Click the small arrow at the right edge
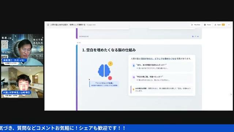 tap(231, 95)
